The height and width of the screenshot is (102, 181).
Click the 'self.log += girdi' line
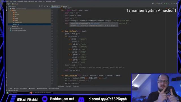(73, 70)
